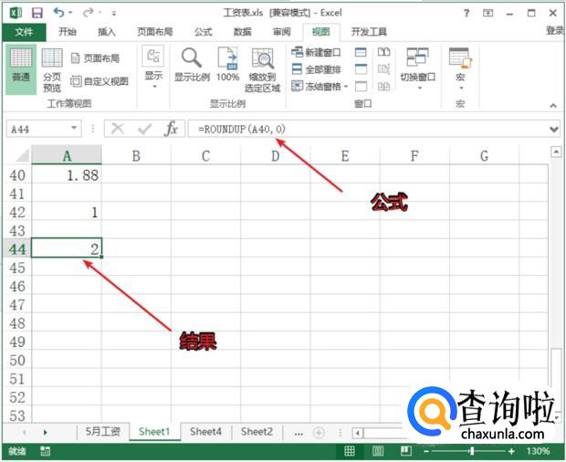Click the vertical scrollbar up arrow

pyautogui.click(x=556, y=152)
